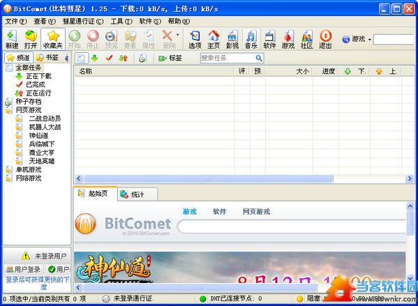This screenshot has width=418, height=306.
Task: Select 已完成 in the sidebar tree
Action: [36, 84]
